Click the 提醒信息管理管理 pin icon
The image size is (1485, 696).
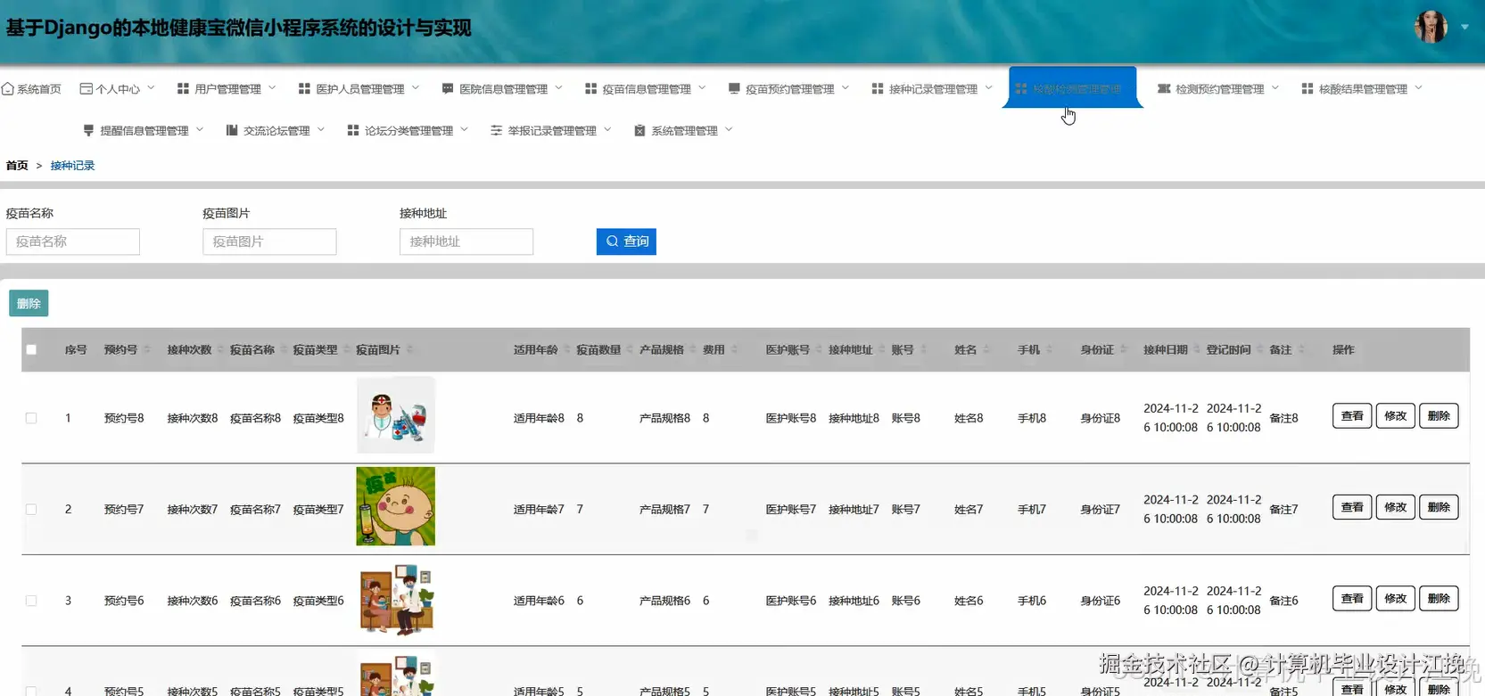click(88, 130)
